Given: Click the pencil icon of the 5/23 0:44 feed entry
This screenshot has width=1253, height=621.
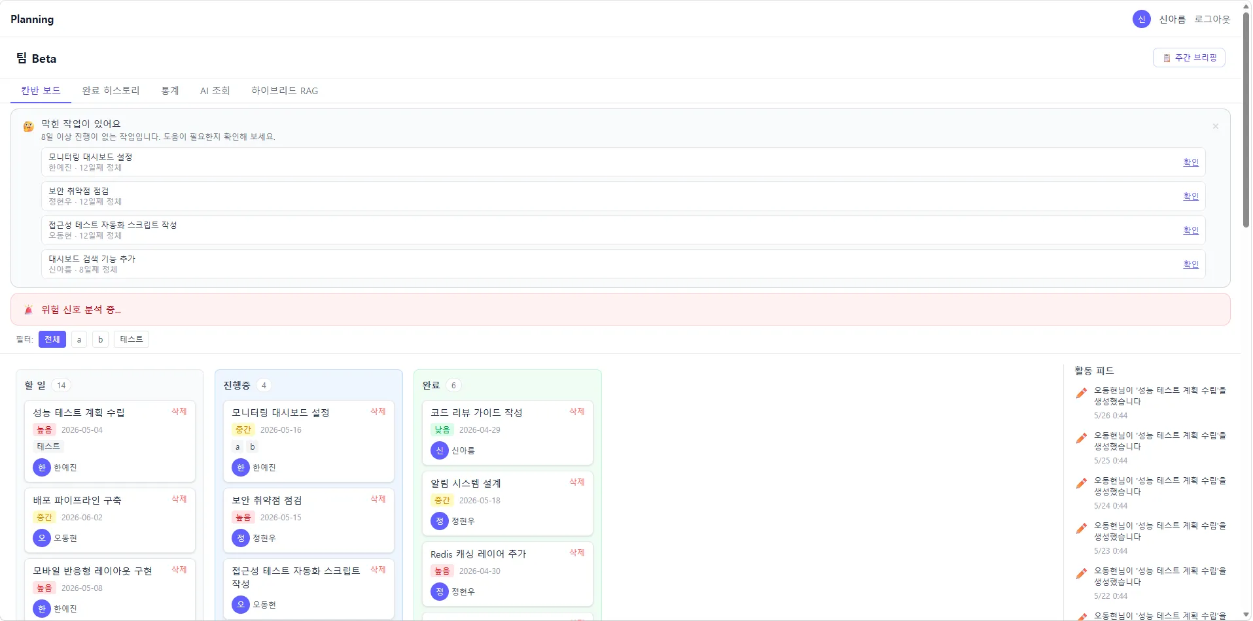Looking at the screenshot, I should (x=1082, y=528).
